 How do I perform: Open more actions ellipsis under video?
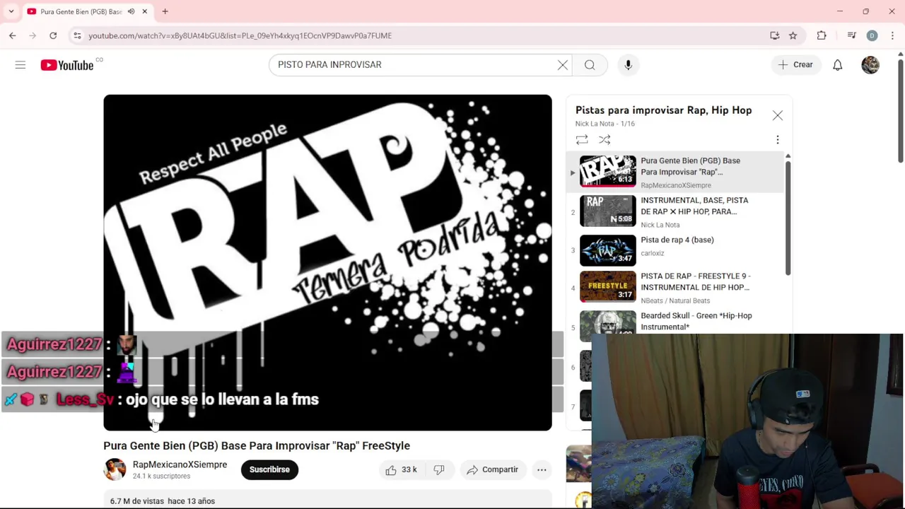click(x=542, y=470)
